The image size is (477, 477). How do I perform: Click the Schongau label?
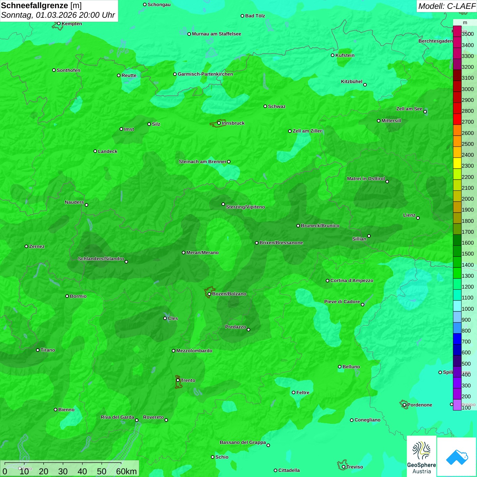[x=159, y=4]
